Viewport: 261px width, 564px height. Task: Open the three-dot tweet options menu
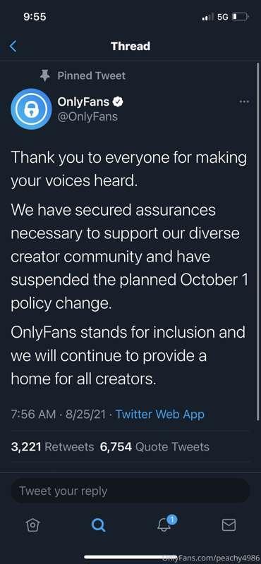244,102
